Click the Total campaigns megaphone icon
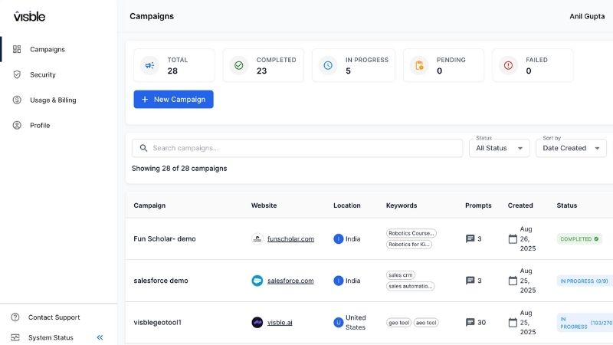This screenshot has height=345, width=613. (149, 65)
